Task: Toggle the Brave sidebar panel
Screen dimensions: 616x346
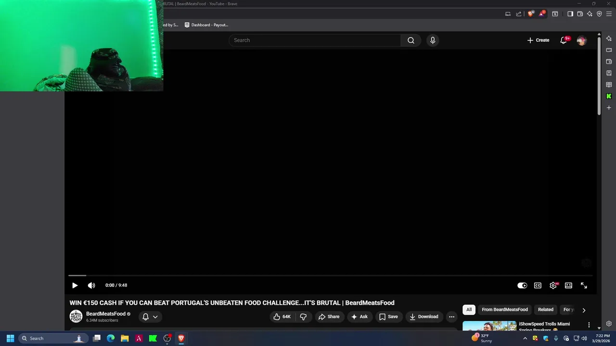Action: click(x=570, y=14)
